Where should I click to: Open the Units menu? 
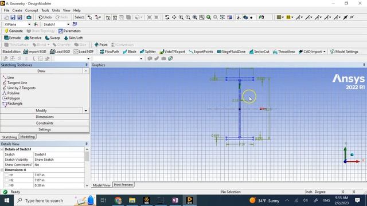56,10
